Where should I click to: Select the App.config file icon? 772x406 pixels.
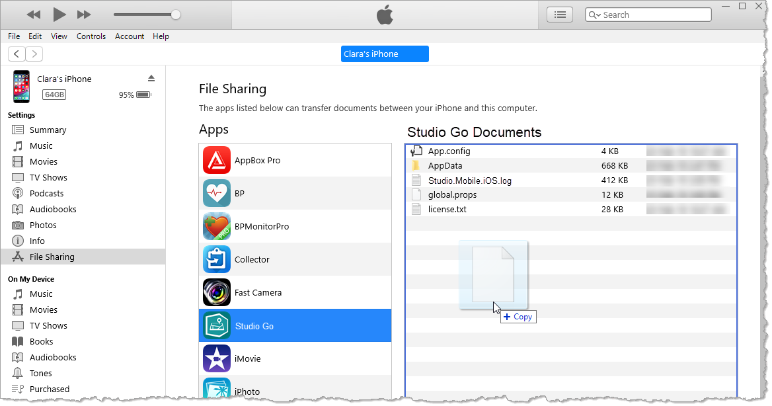point(416,151)
